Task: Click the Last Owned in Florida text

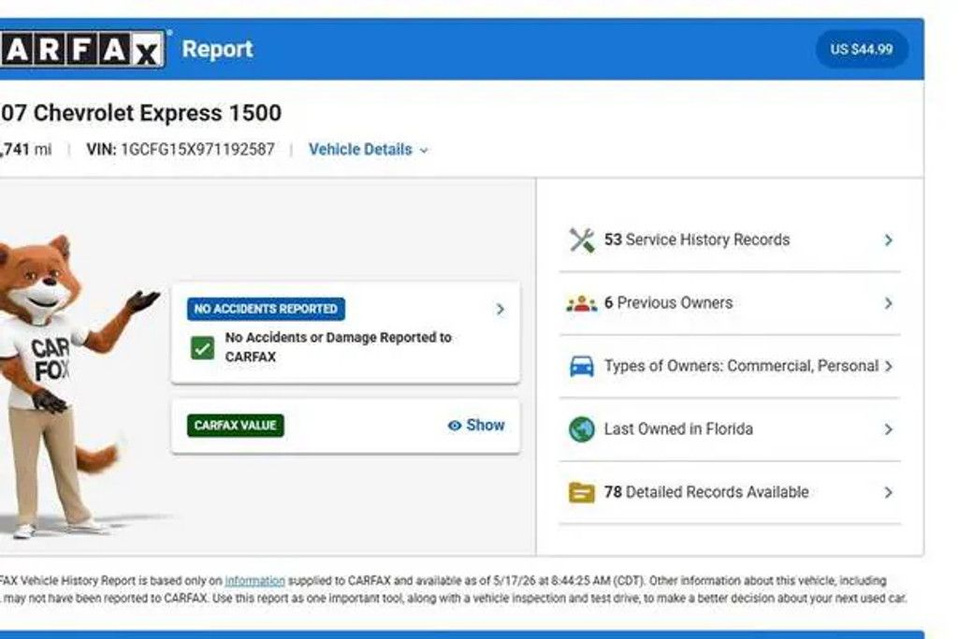Action: point(679,429)
